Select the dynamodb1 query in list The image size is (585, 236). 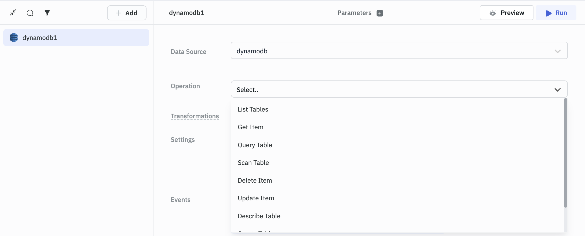(76, 38)
